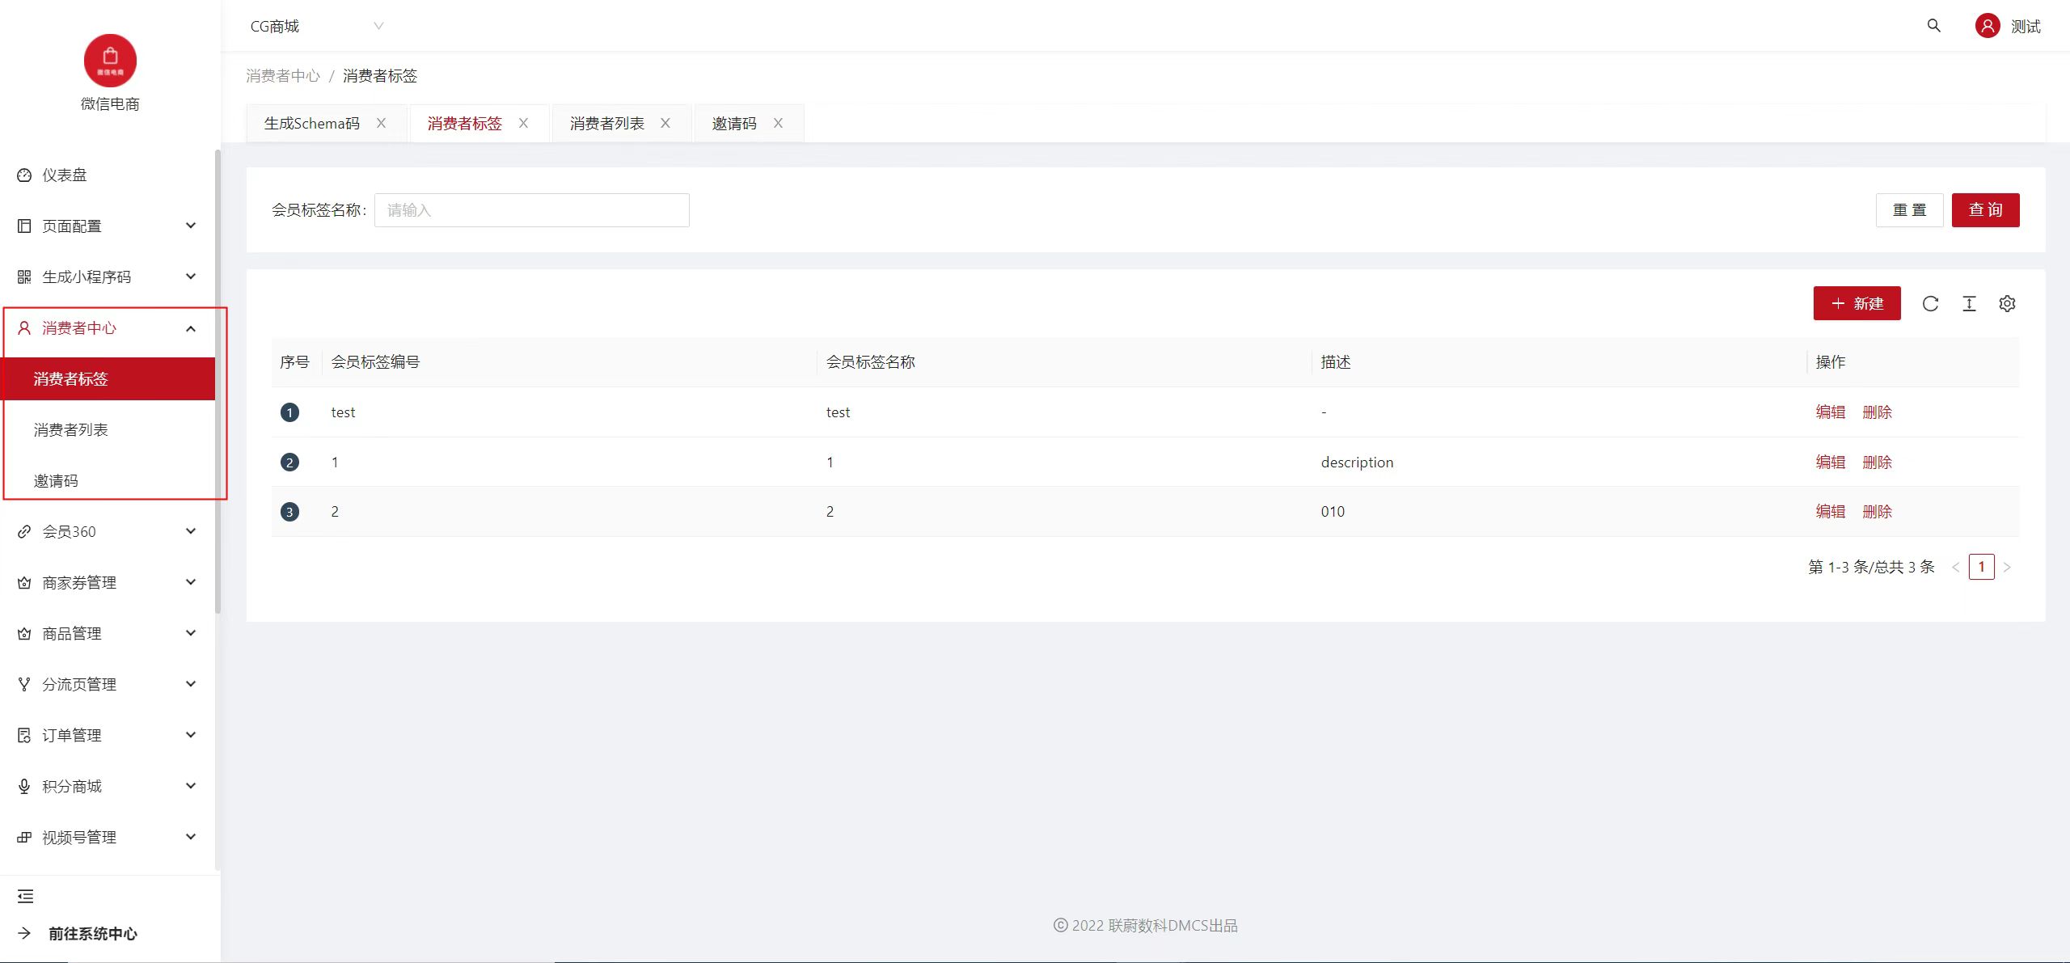Click the 测试 user avatar icon
2070x963 pixels.
click(x=1988, y=26)
